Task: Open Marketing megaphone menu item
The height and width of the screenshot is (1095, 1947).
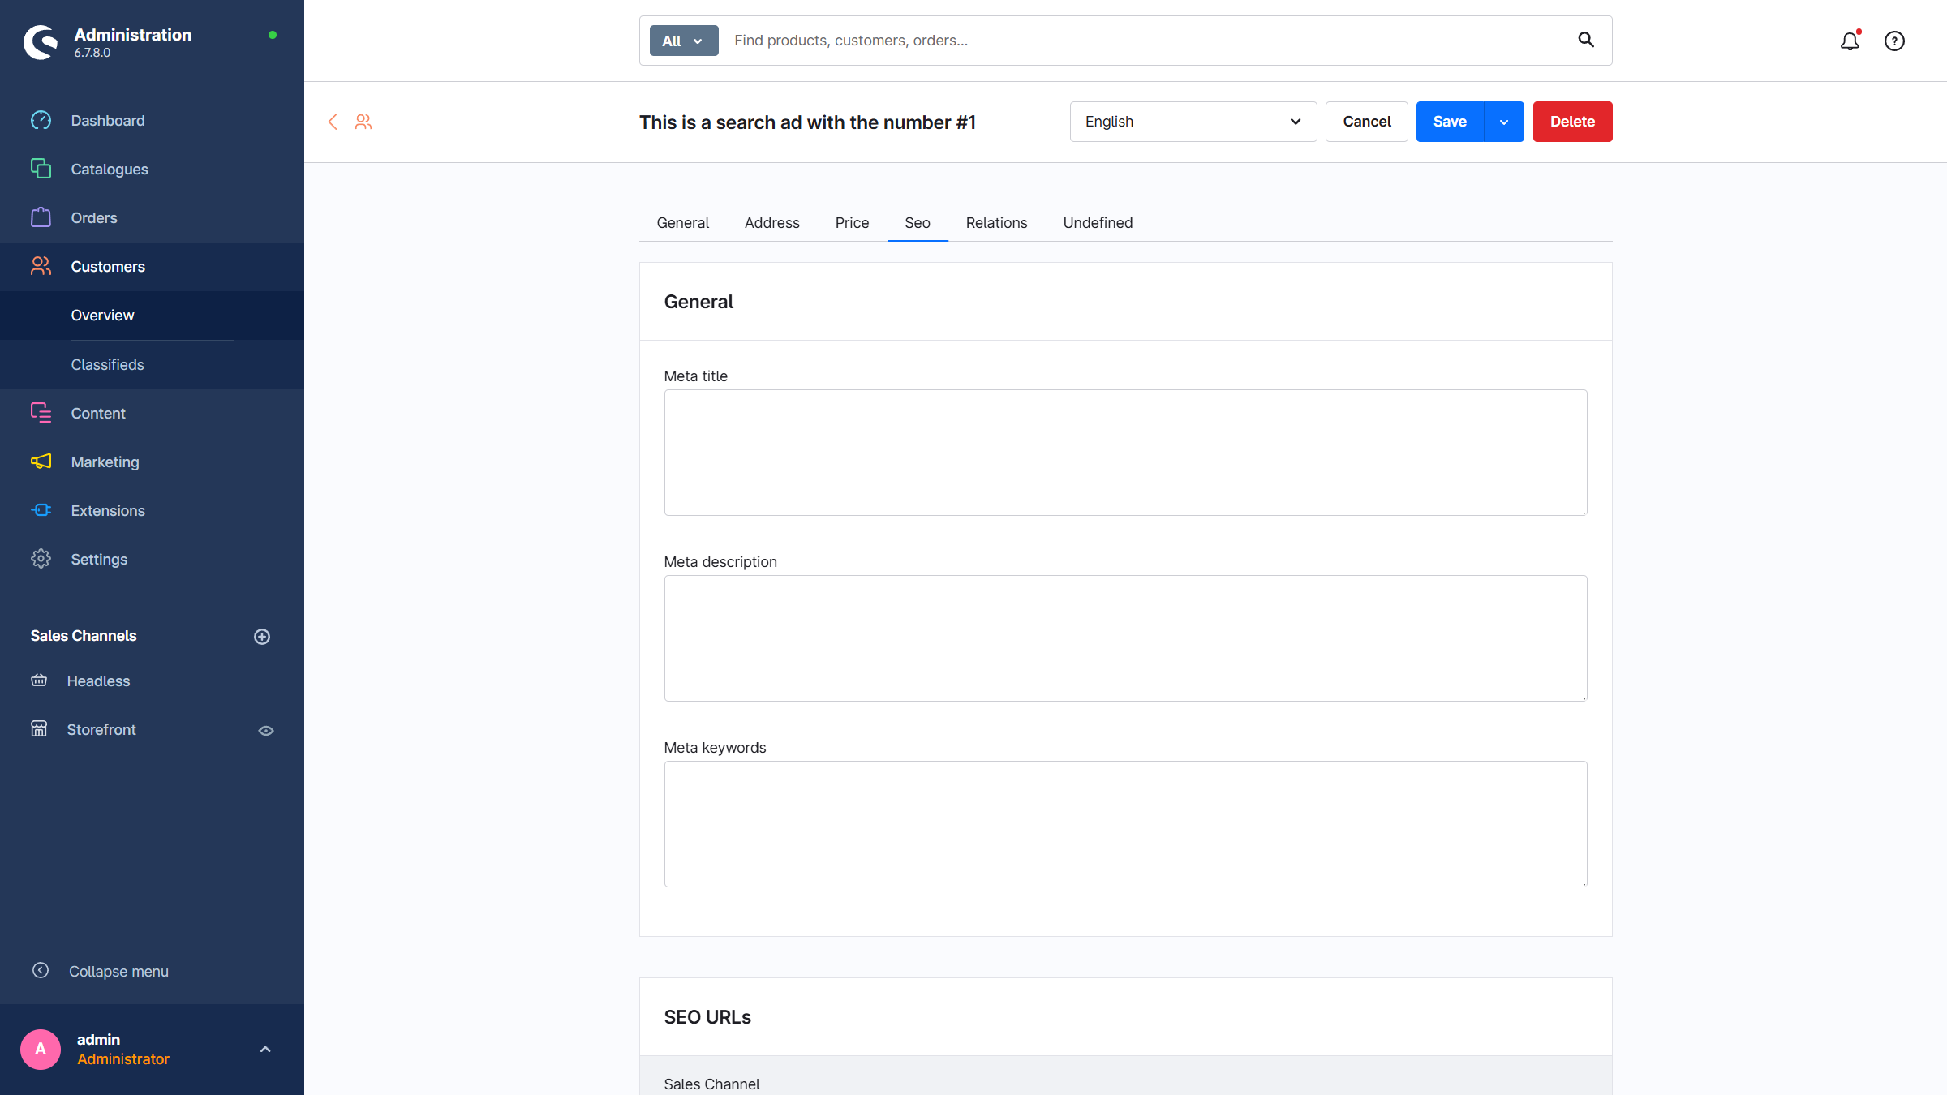Action: coord(105,462)
